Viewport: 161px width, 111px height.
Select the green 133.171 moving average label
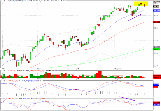pos(157,49)
